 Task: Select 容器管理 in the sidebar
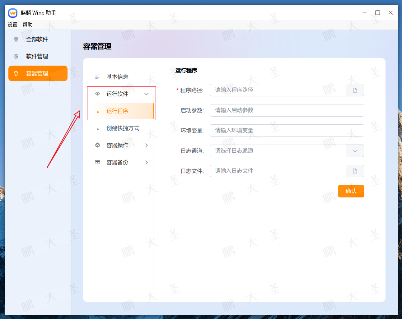[x=38, y=73]
